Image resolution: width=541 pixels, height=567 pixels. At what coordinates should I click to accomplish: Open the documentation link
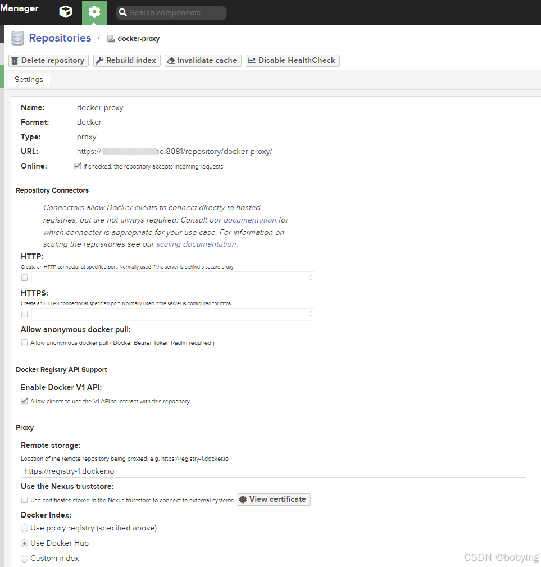click(x=250, y=220)
